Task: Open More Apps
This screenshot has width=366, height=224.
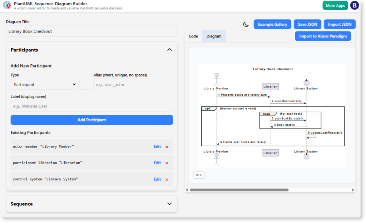Action: tap(335, 5)
